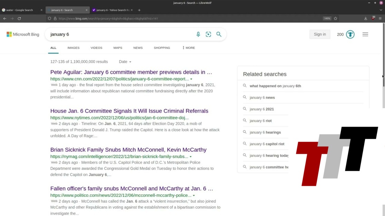Open House Jan. 6 Committee Criminal Referrals link
This screenshot has height=216, width=385.
coord(129,111)
